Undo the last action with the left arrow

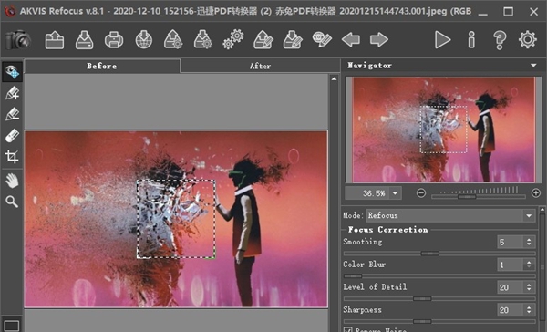pyautogui.click(x=351, y=39)
